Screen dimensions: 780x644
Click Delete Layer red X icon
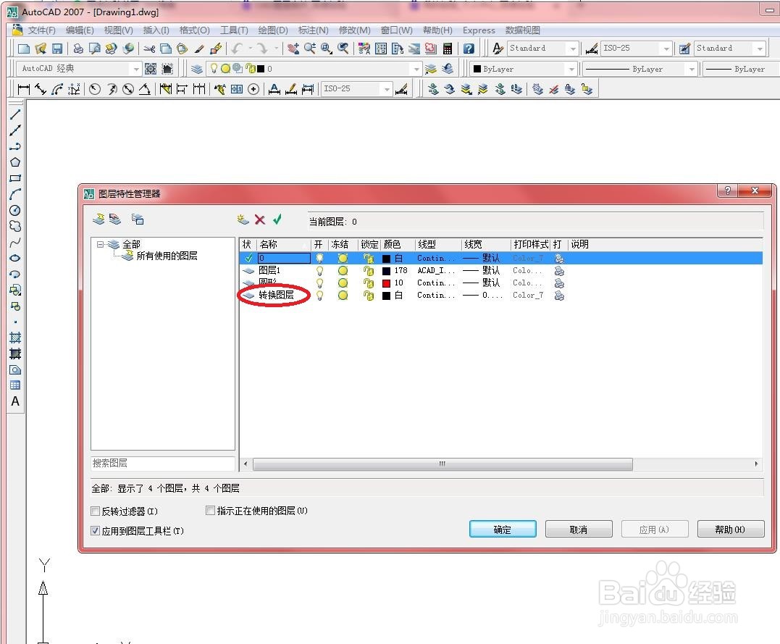(260, 219)
